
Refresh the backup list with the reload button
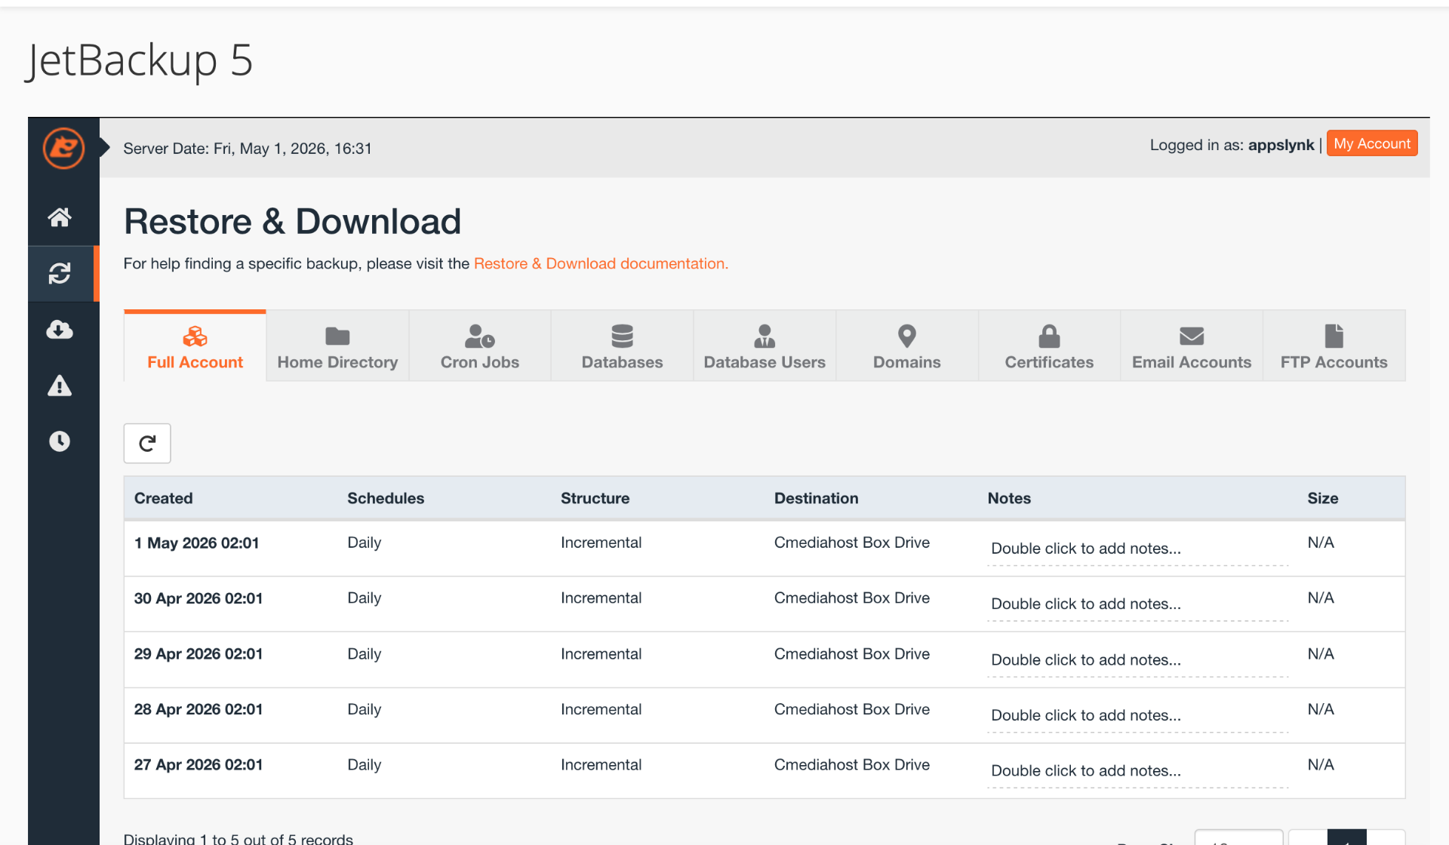click(x=147, y=443)
